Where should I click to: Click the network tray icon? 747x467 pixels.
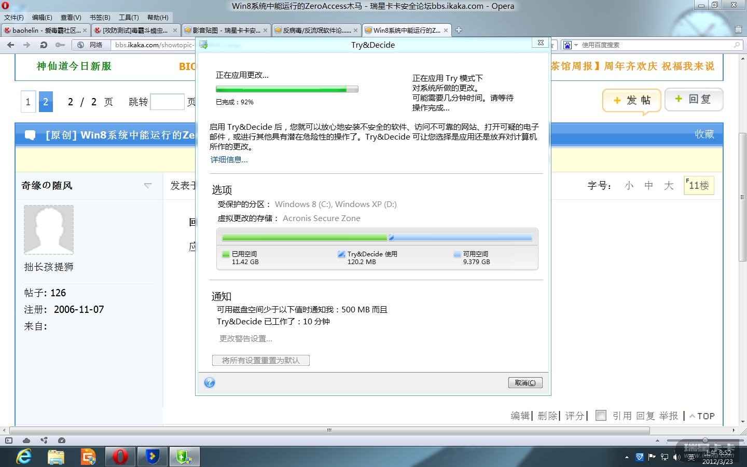tap(665, 457)
